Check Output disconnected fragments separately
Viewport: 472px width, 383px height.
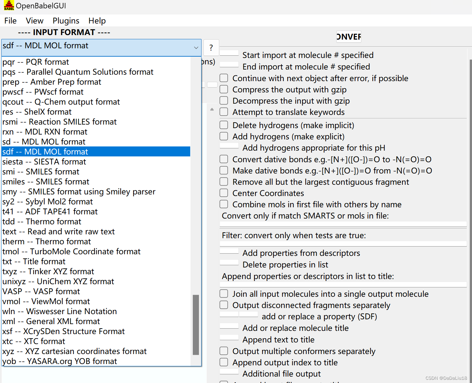coord(224,305)
